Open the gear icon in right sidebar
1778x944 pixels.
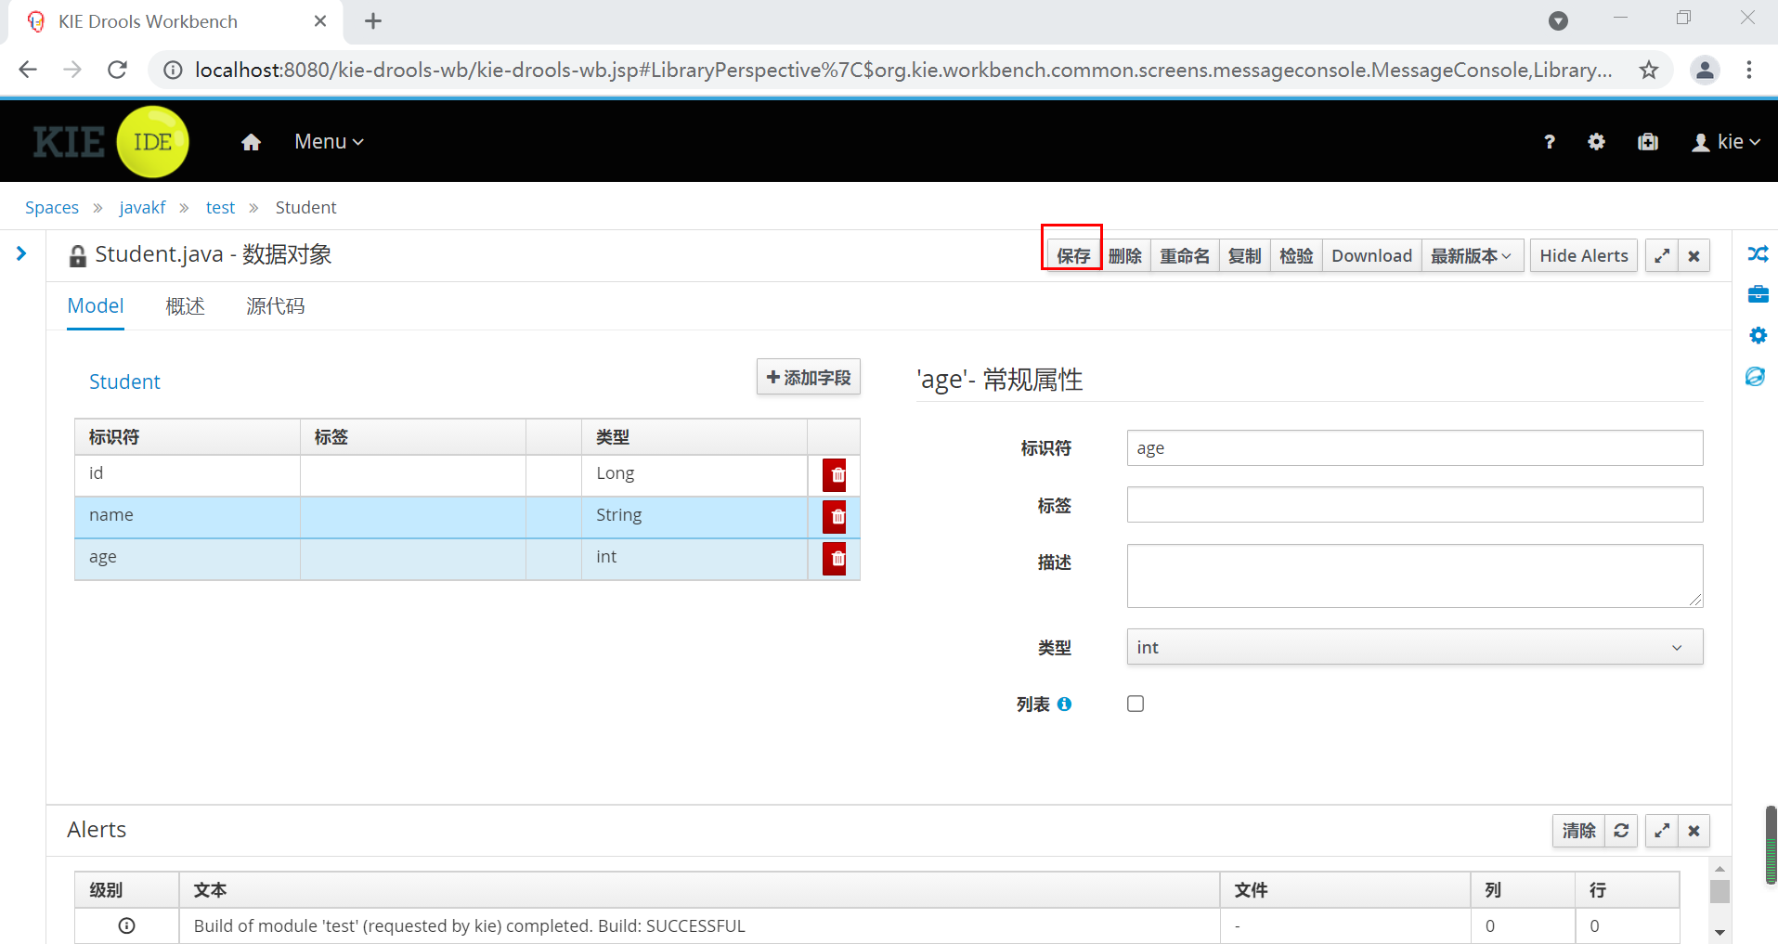pos(1758,335)
